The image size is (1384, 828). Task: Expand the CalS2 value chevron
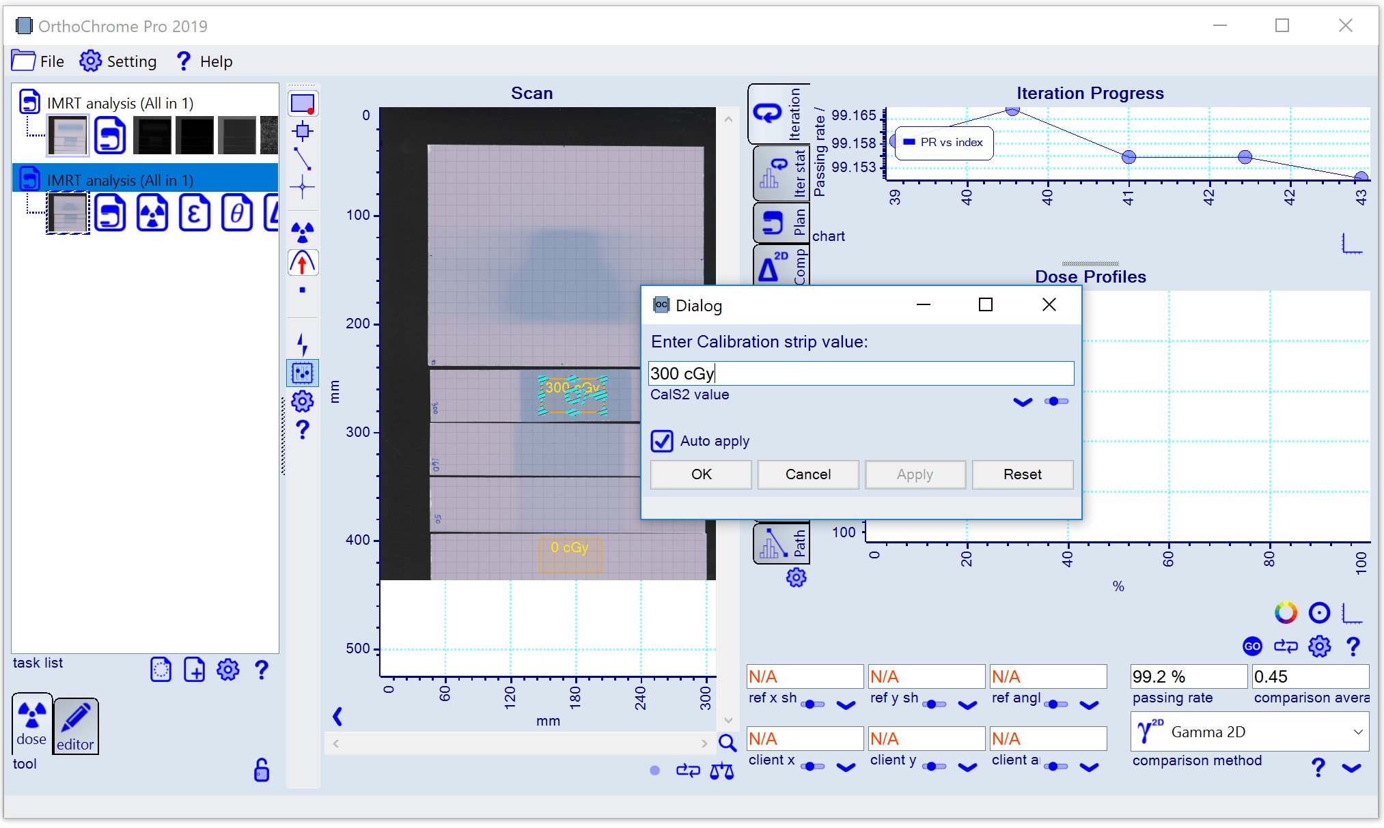tap(1023, 402)
